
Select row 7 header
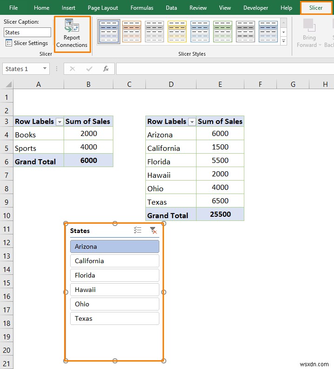(7, 175)
